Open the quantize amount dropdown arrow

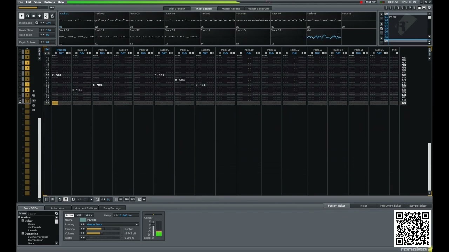click(91, 199)
